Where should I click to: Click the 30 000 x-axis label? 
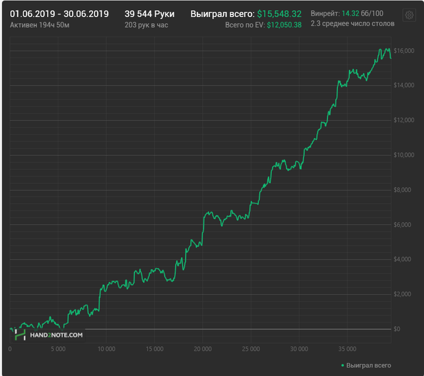click(x=299, y=349)
